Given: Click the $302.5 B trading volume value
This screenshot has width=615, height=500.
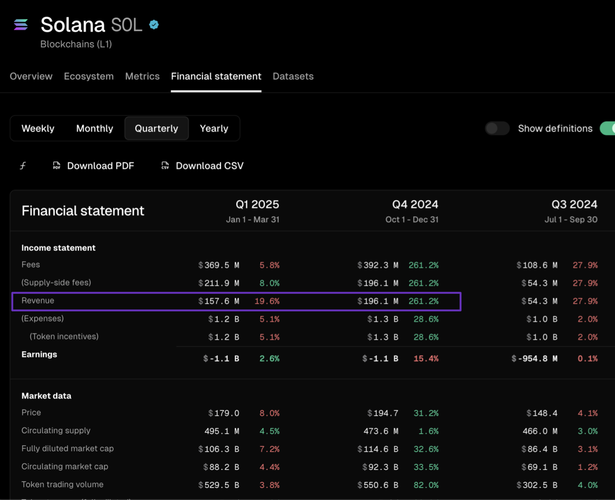Looking at the screenshot, I should [x=537, y=485].
